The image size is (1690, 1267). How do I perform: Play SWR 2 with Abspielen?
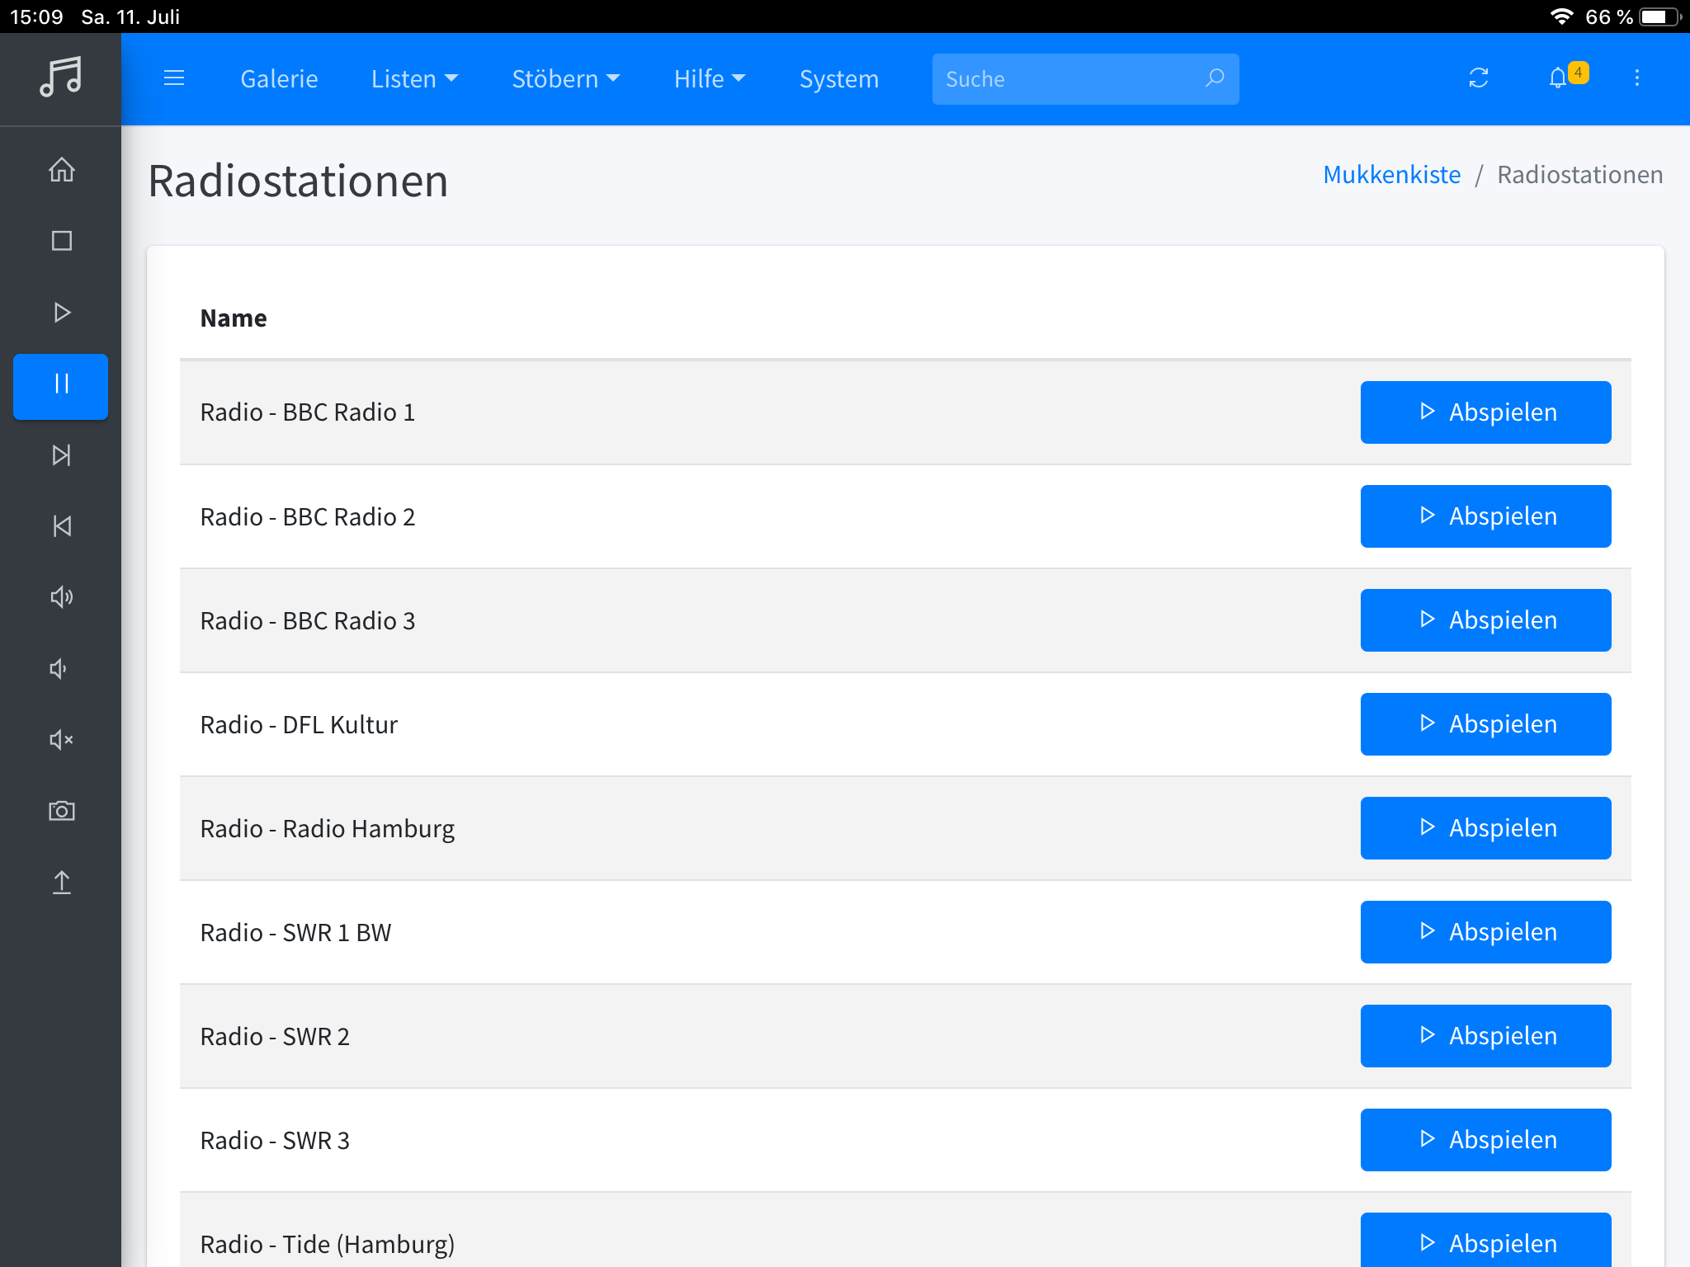point(1485,1036)
